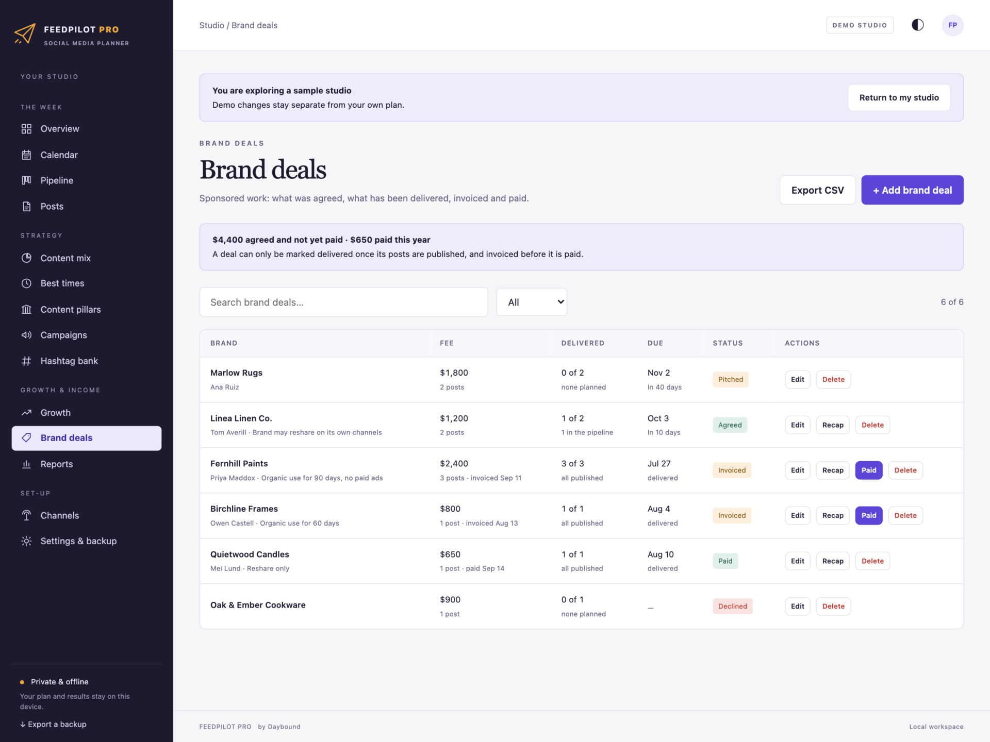Image resolution: width=990 pixels, height=742 pixels.
Task: Click the DEMO STUDIO badge
Action: (x=860, y=25)
